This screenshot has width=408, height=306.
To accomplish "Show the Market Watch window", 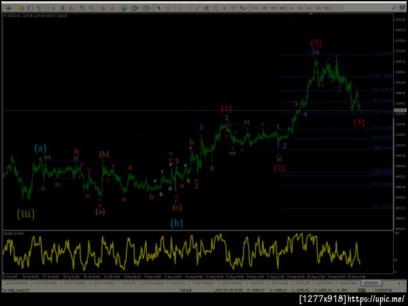I will tap(30, 8).
